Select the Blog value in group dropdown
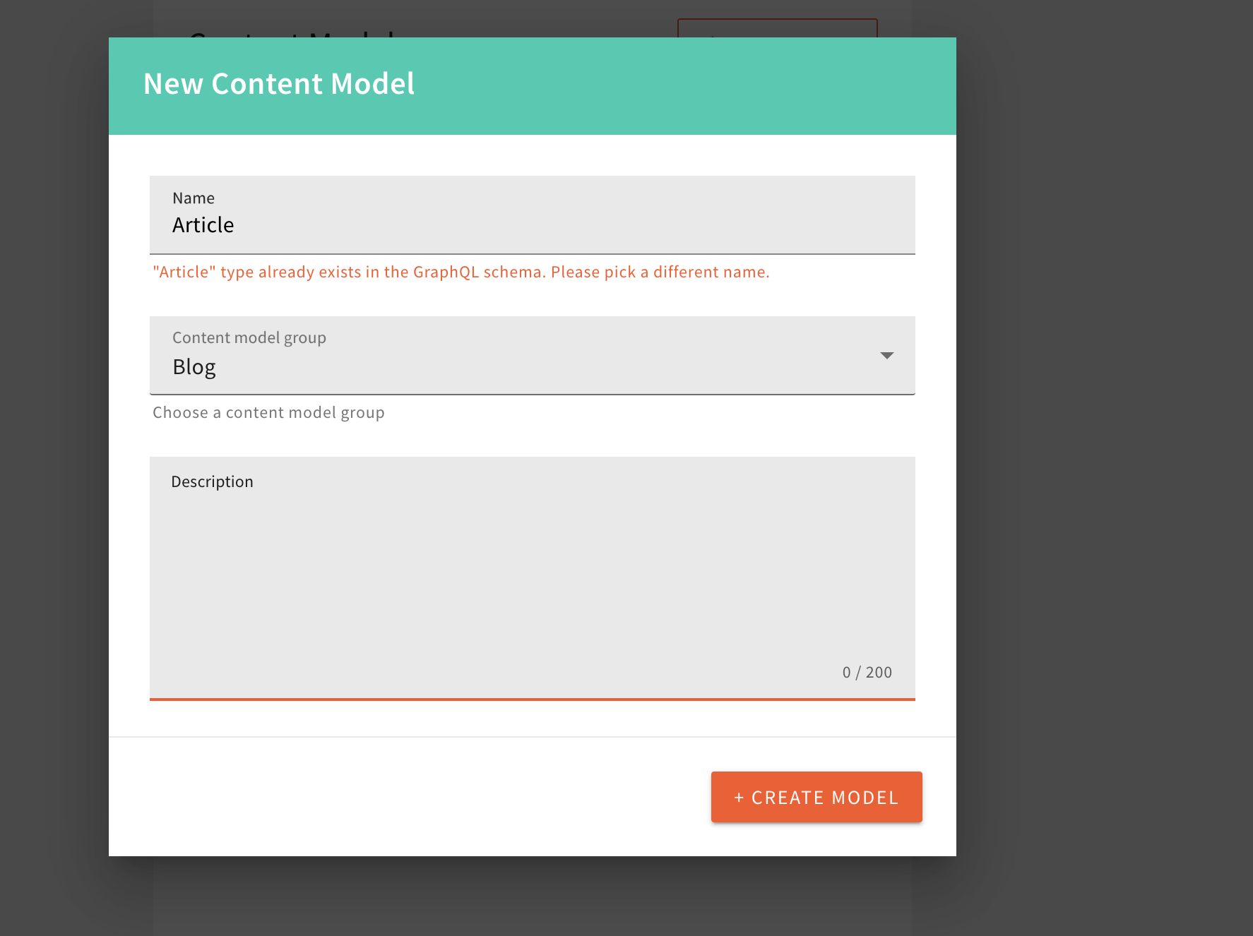The width and height of the screenshot is (1253, 936). pos(194,367)
